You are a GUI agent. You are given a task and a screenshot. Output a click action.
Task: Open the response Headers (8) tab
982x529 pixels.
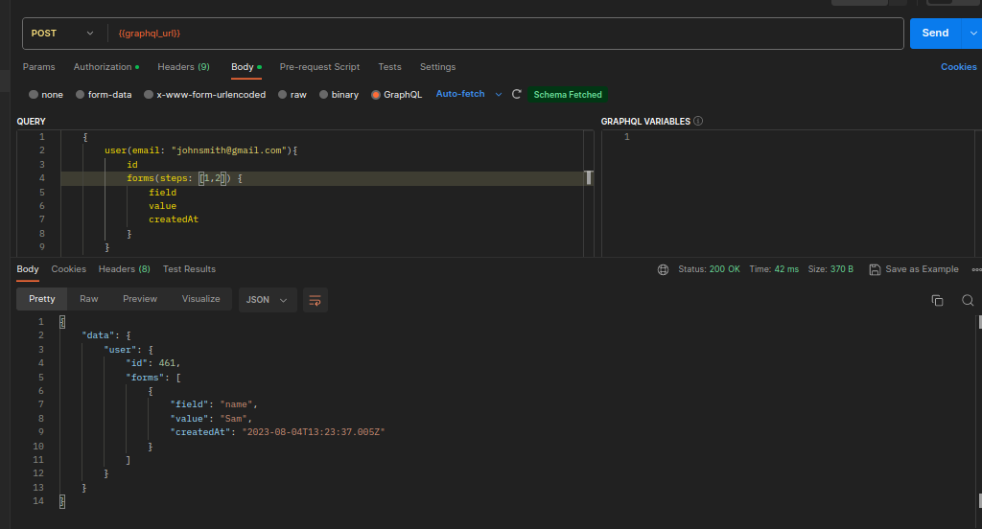point(124,269)
